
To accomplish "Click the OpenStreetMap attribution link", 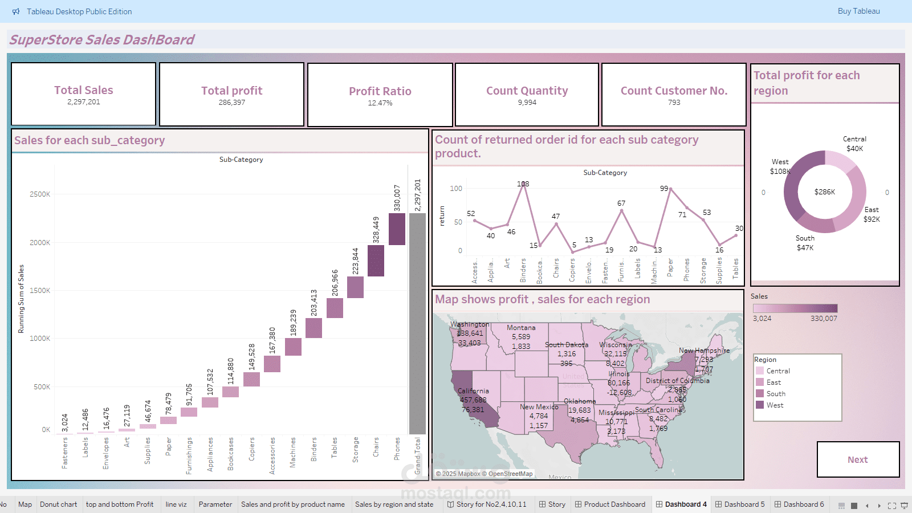I will coord(510,474).
